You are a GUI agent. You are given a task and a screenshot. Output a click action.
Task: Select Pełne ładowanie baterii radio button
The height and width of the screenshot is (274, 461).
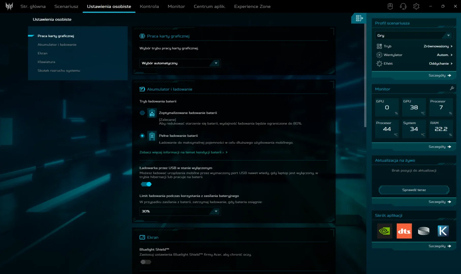[x=142, y=136]
